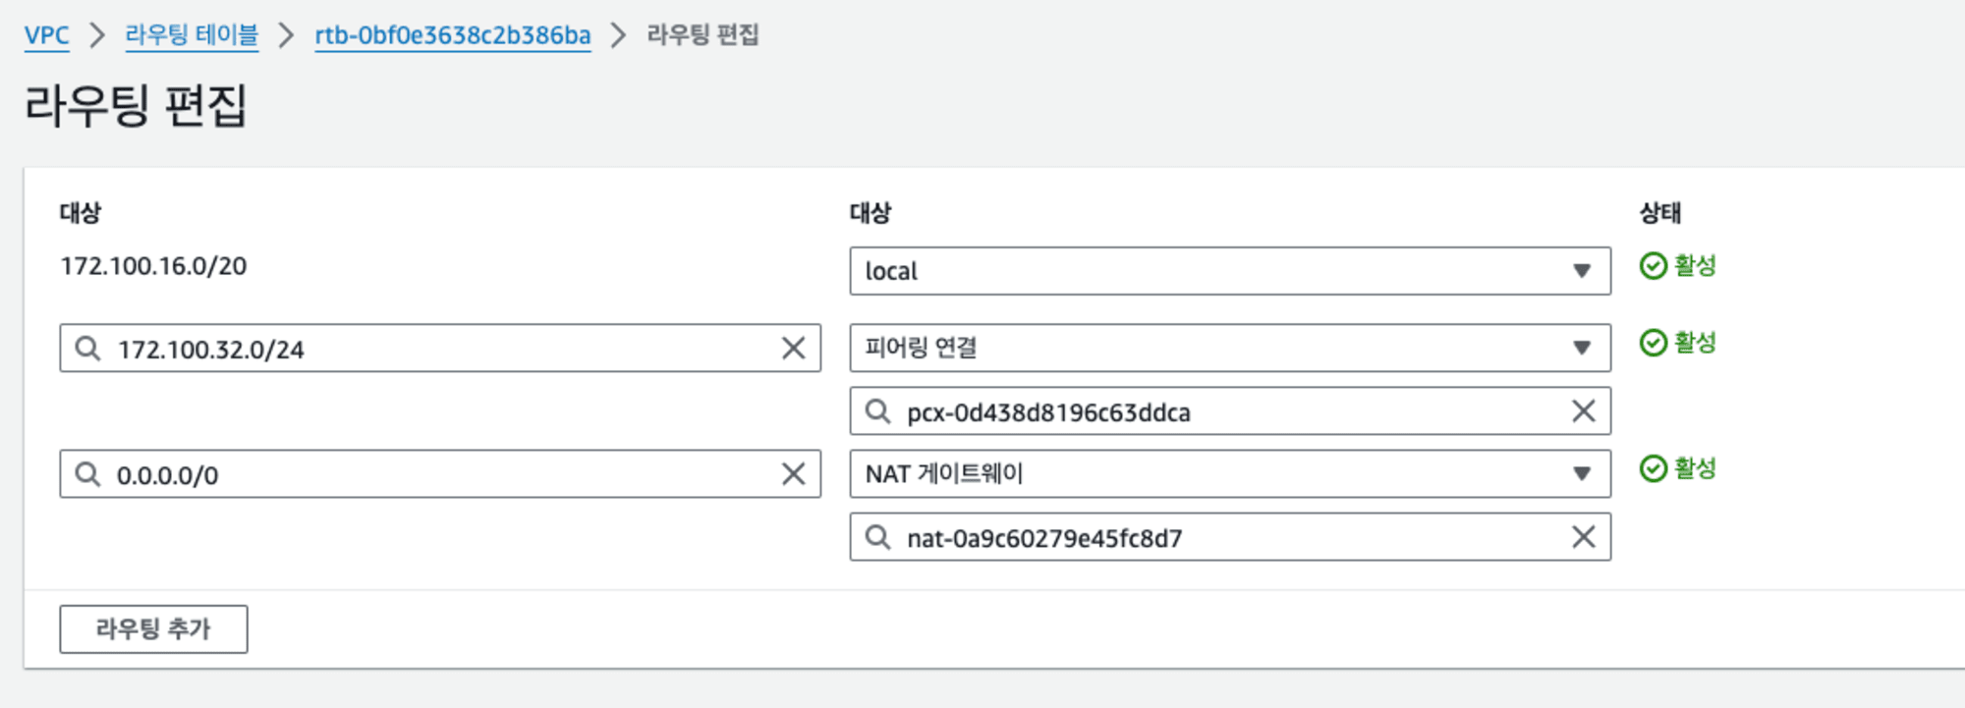Click 라우팅 편집 breadcrumb text
The image size is (1965, 708).
[702, 35]
